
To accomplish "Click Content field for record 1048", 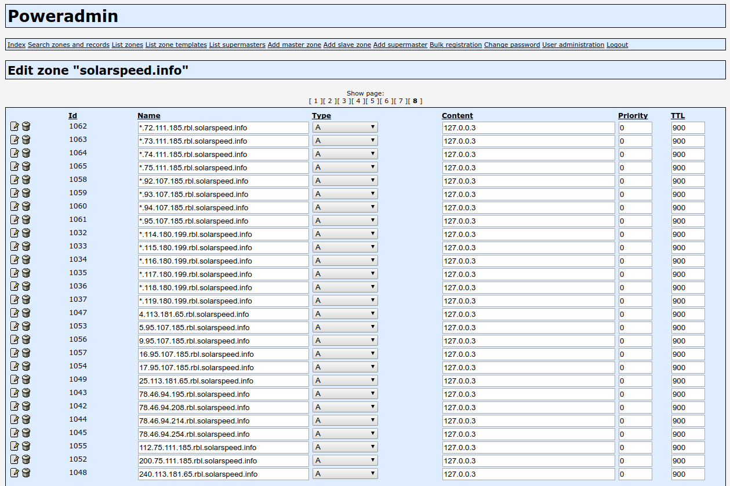I will pos(529,474).
